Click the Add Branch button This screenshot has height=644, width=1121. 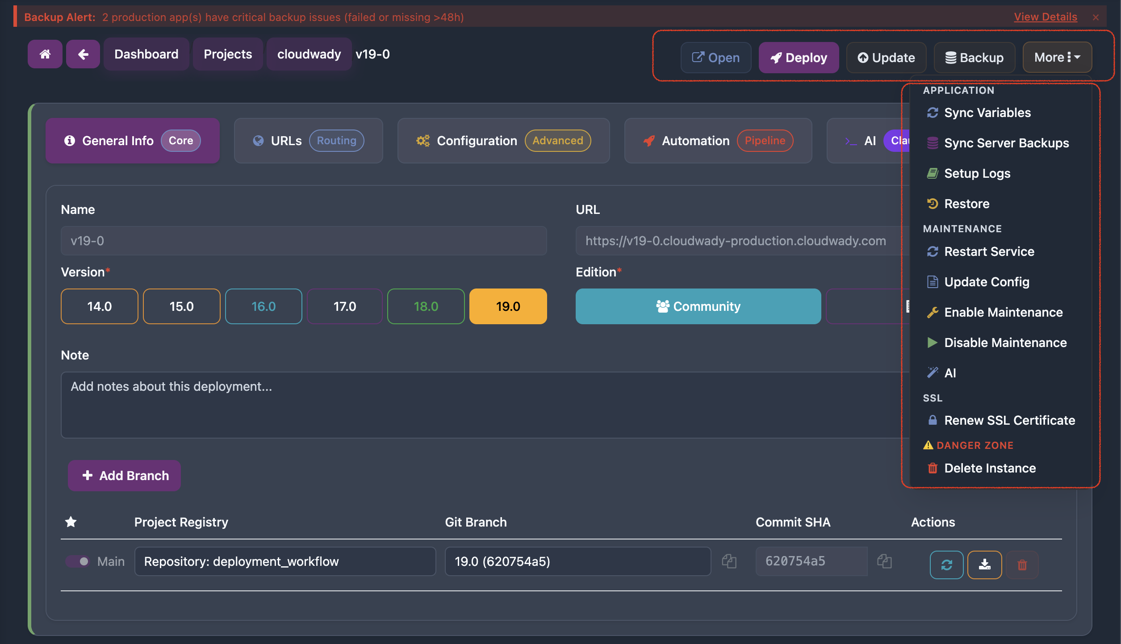pyautogui.click(x=124, y=475)
